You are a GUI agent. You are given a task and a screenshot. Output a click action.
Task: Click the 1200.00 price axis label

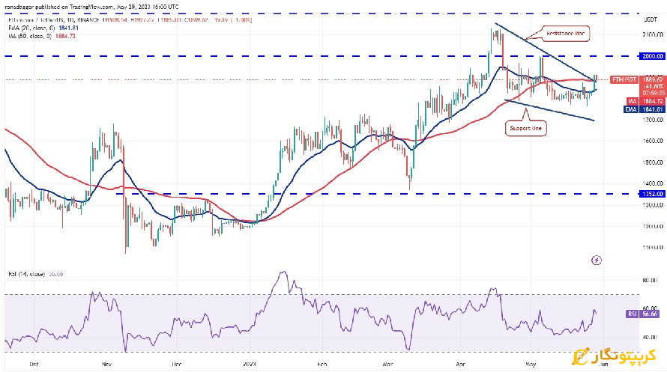[653, 226]
